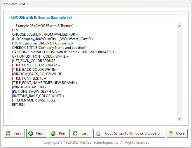Click line starting 'CHKBOX 1 TITLE'
The height and width of the screenshot is (148, 192).
click(50, 48)
